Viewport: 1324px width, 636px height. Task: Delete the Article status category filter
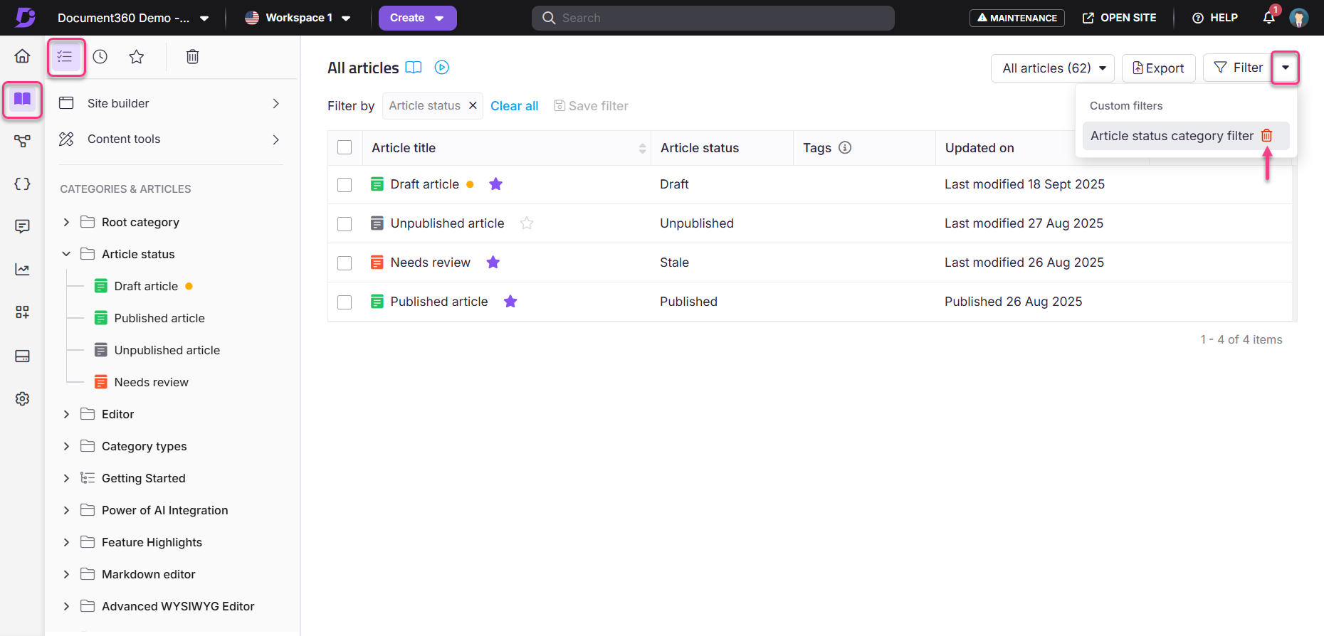(1266, 135)
